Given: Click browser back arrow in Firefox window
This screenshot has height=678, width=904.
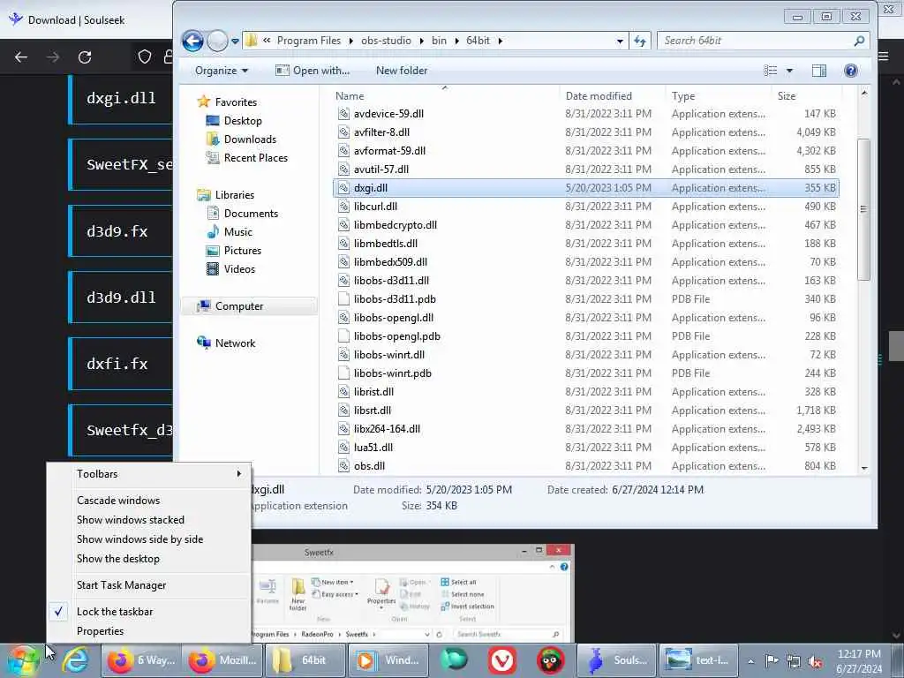Looking at the screenshot, I should pos(21,57).
